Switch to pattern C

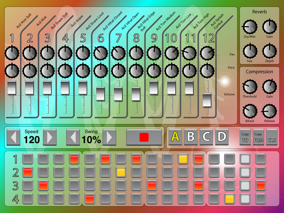[x=206, y=137]
